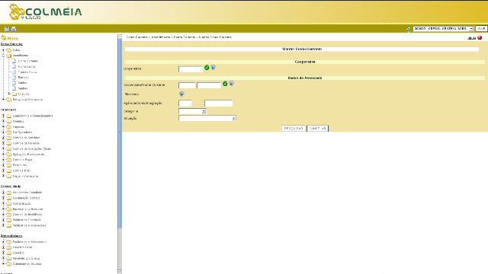488x274 pixels.
Task: Expand the Cadastro Geral folder
Action: (3, 247)
